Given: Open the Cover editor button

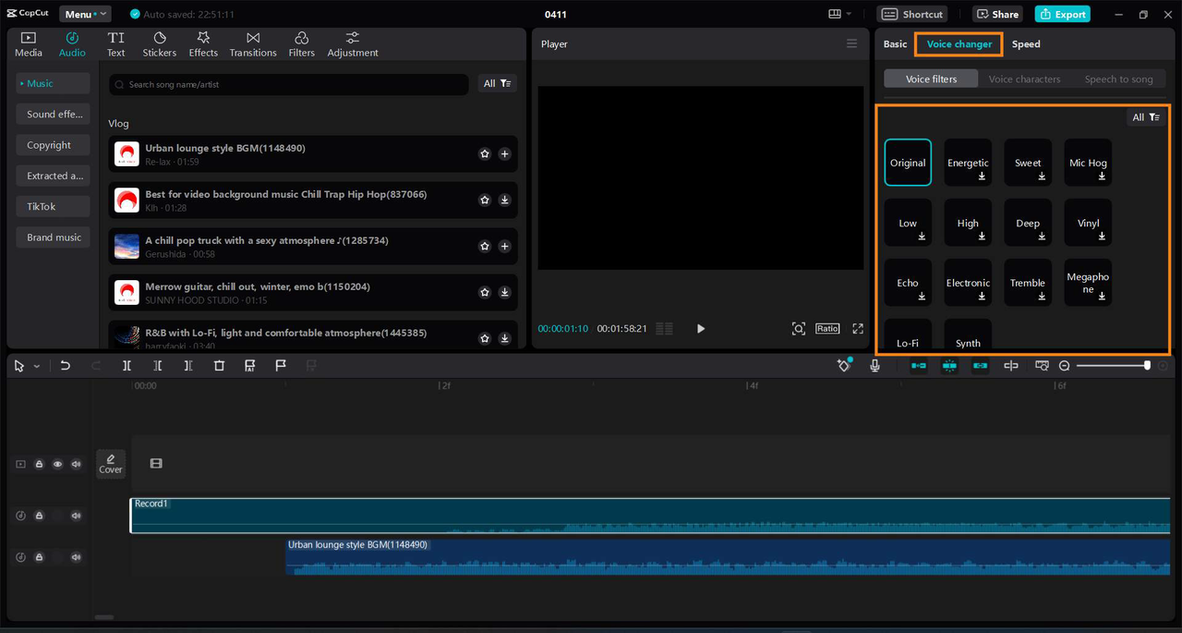Looking at the screenshot, I should [x=111, y=464].
